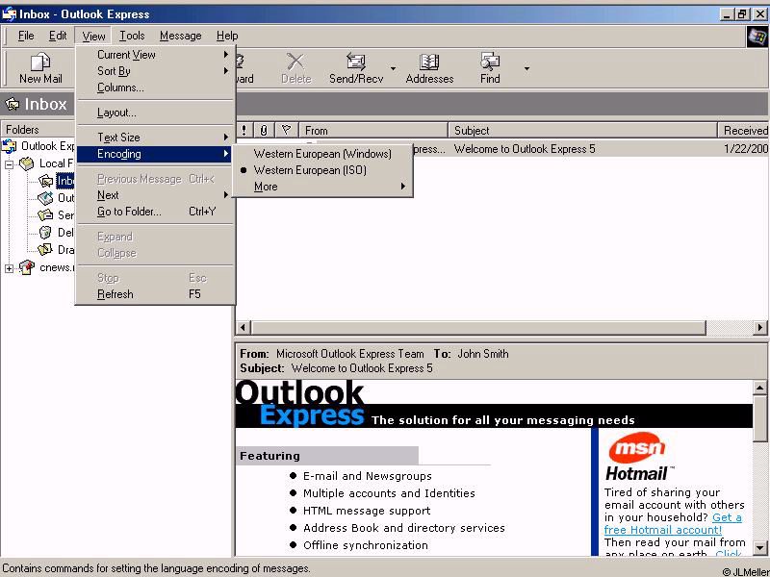Viewport: 770px width, 577px height.
Task: Open the Sort By submenu
Action: click(155, 71)
